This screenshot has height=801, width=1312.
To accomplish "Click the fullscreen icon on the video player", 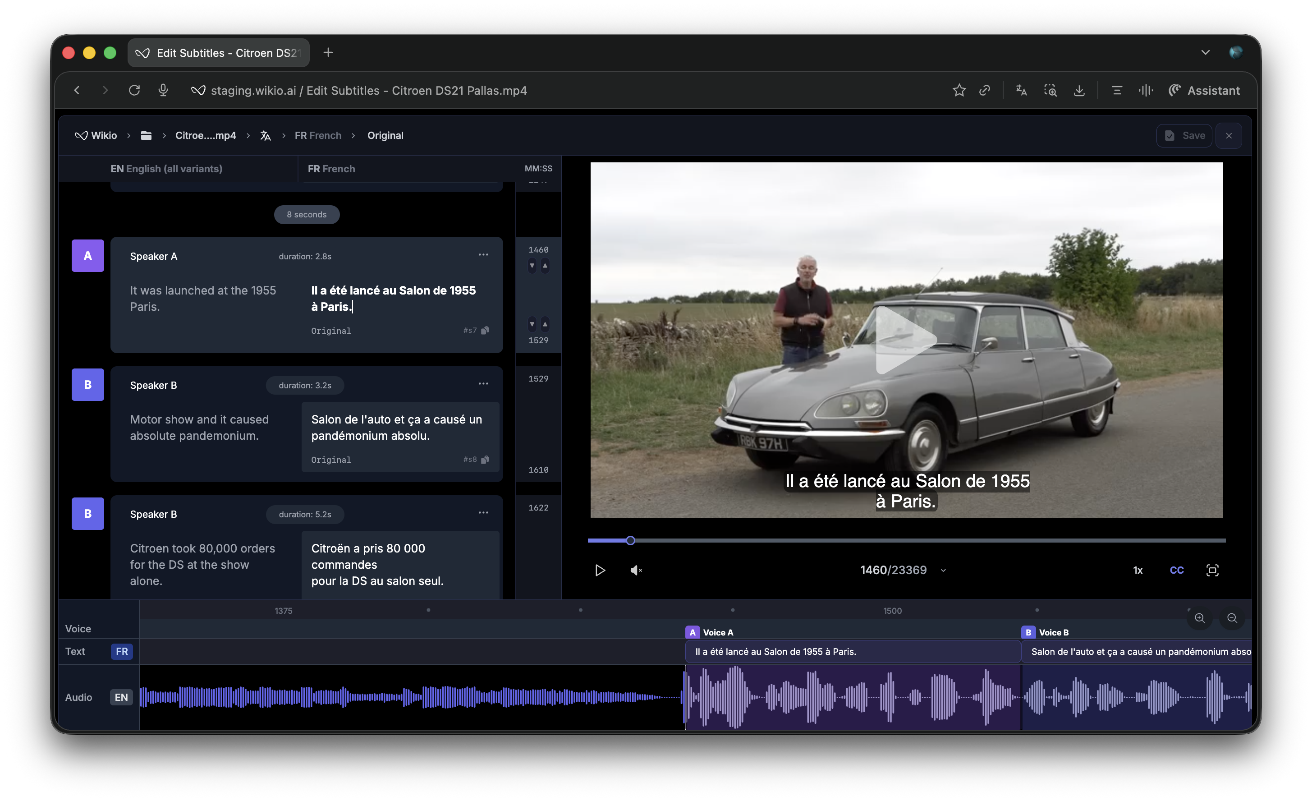I will tap(1212, 571).
